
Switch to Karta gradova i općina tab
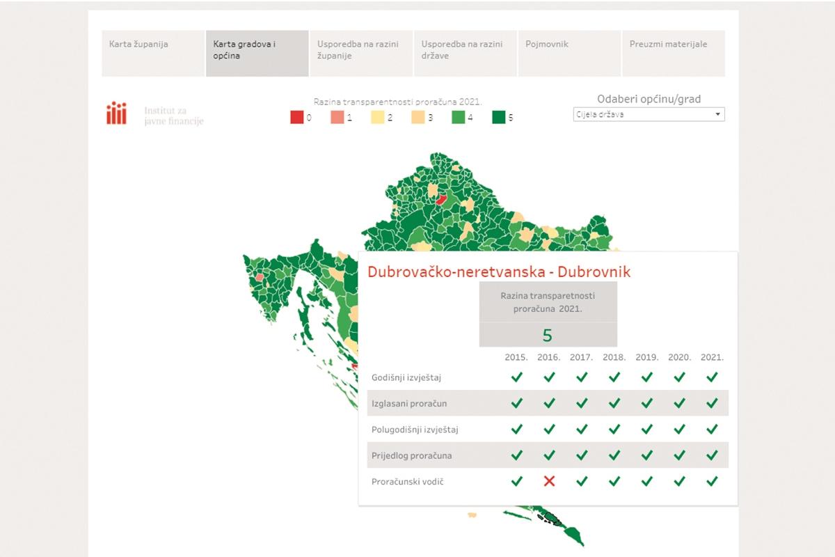point(257,53)
